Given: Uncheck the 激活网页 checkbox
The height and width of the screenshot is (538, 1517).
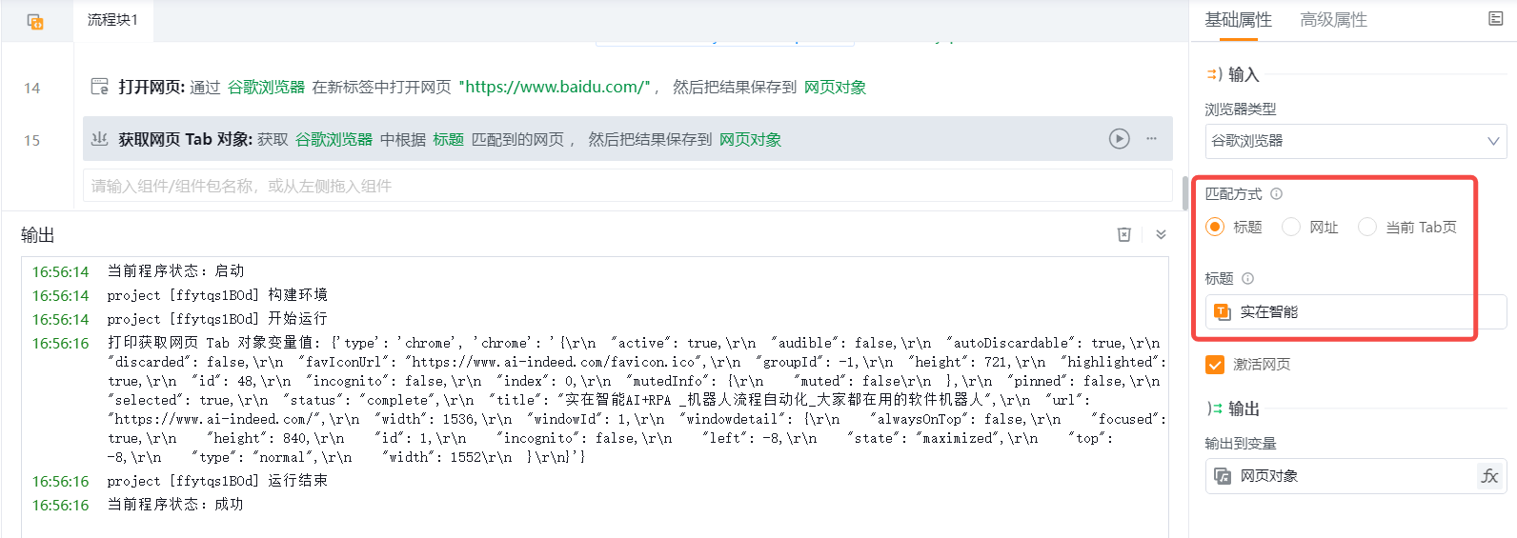Looking at the screenshot, I should [x=1215, y=365].
